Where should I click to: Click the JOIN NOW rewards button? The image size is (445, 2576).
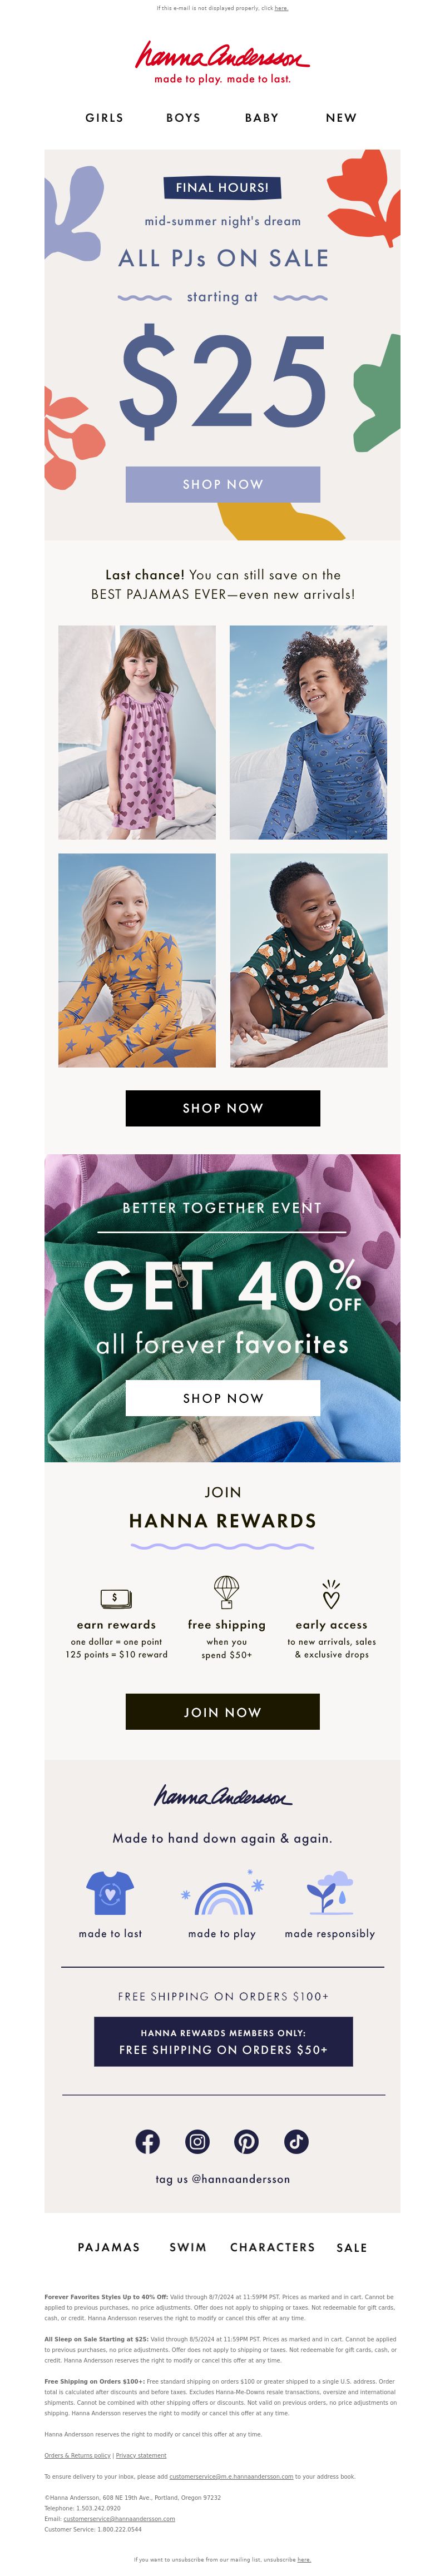click(223, 1711)
